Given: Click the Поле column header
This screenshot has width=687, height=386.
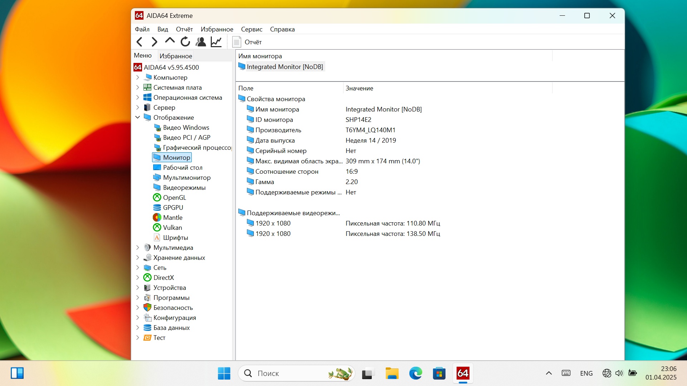Looking at the screenshot, I should click(x=289, y=88).
